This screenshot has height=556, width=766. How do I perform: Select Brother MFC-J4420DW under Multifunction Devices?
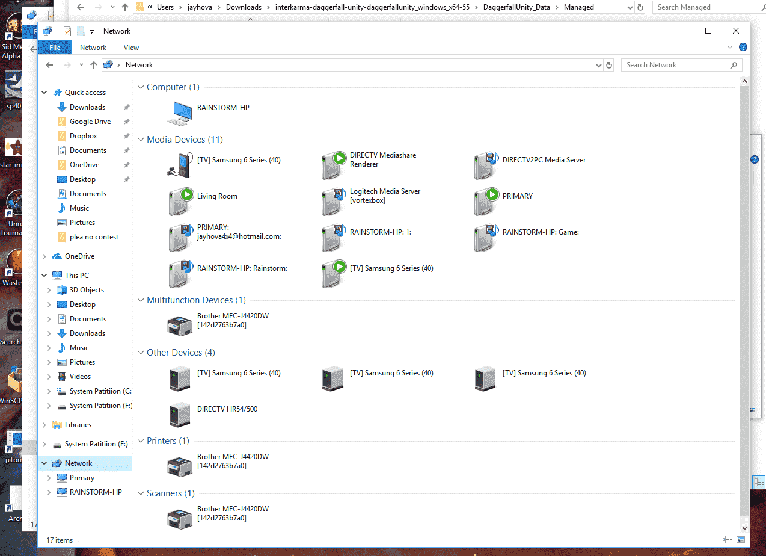click(180, 326)
